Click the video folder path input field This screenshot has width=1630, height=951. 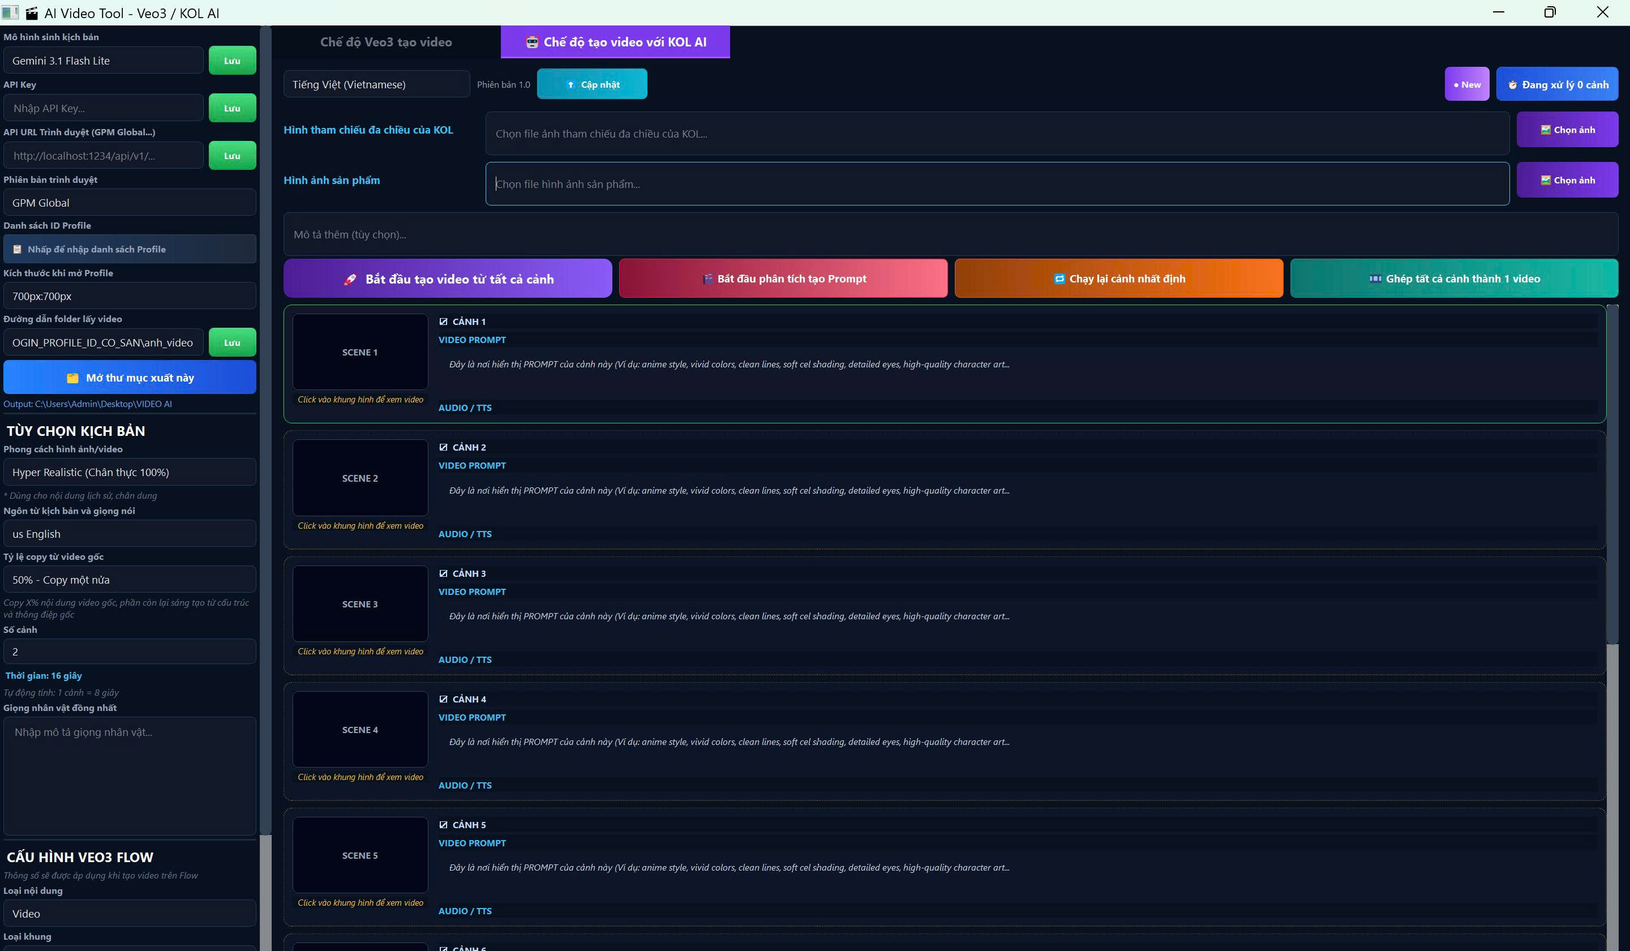[x=104, y=342]
